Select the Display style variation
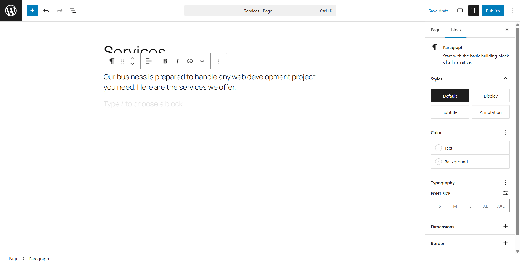This screenshot has height=262, width=520. pyautogui.click(x=490, y=96)
